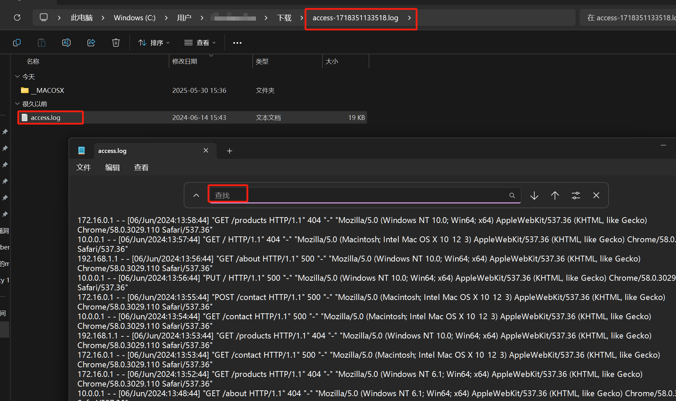Close the find bar with X
Viewport: 676px width, 401px height.
tap(596, 196)
